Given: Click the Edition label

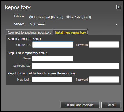Looking at the screenshot, I should point(19,16).
